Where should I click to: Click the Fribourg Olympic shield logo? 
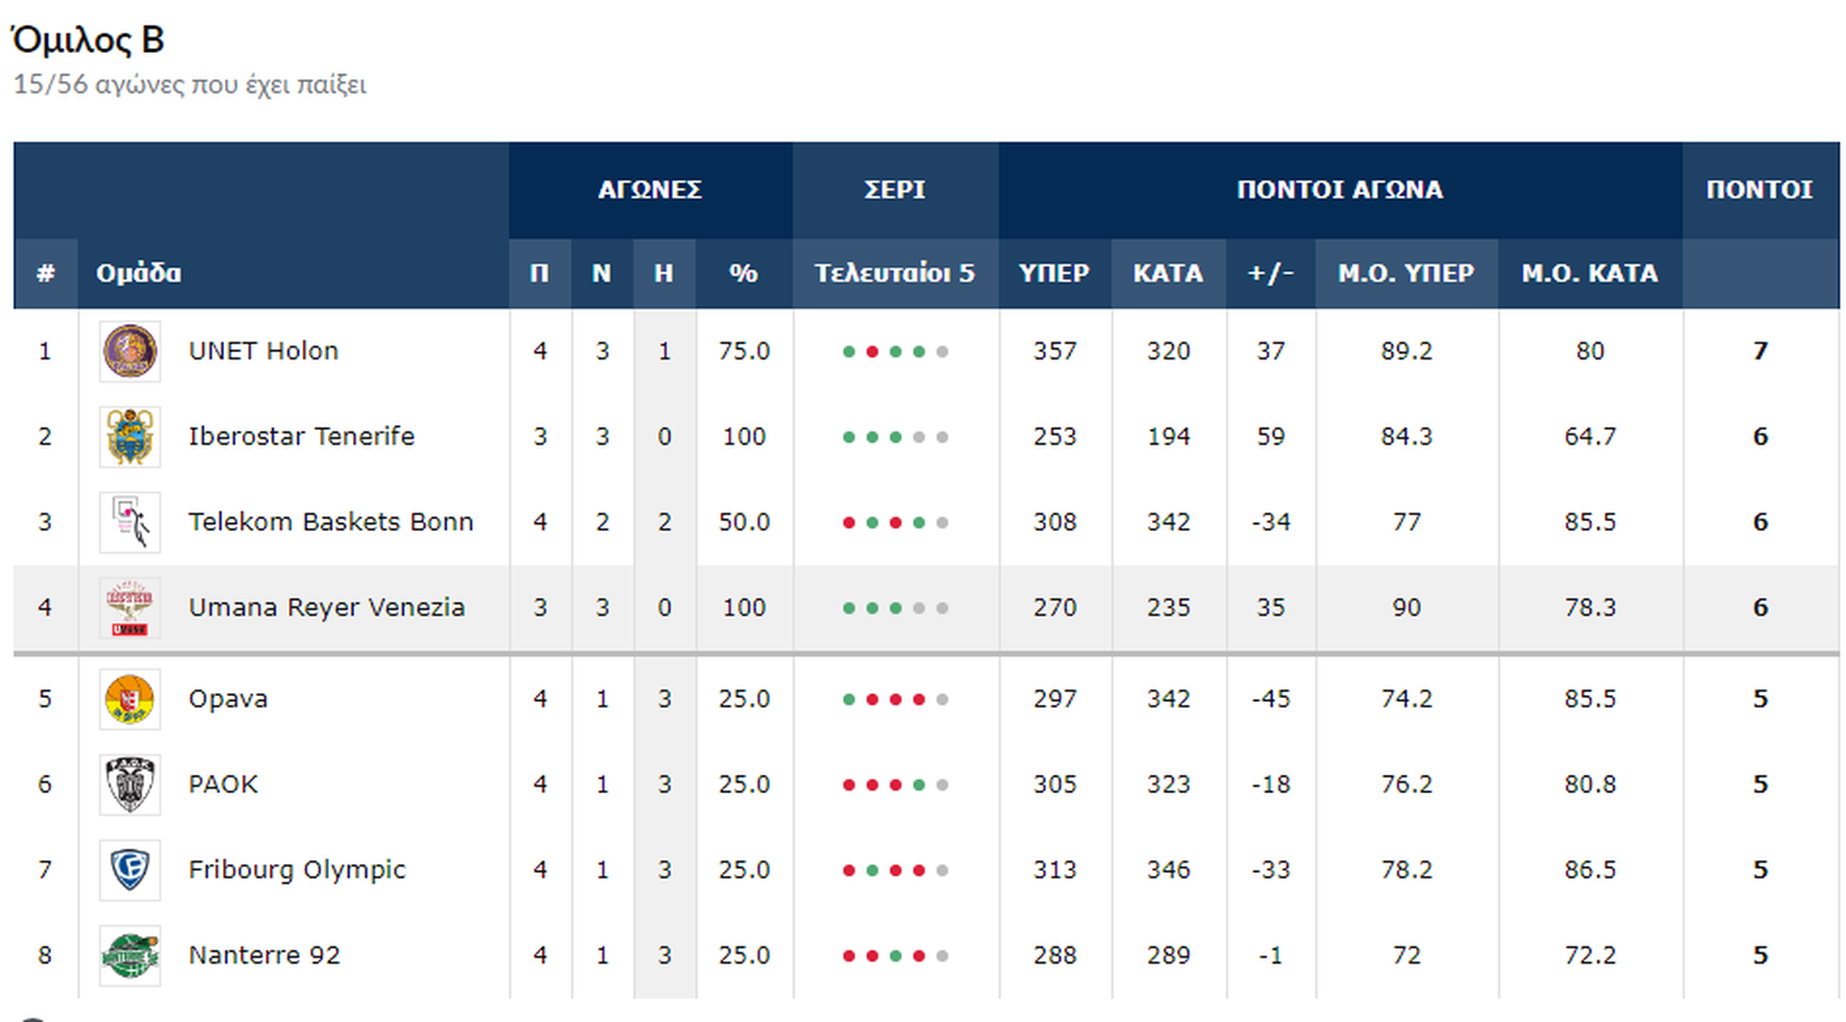click(130, 871)
